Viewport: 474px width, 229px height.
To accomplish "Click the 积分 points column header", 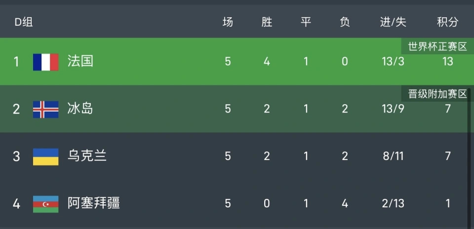I will tap(447, 22).
